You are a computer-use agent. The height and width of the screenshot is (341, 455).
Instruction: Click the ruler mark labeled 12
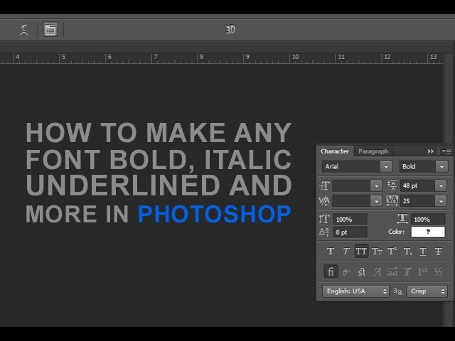click(387, 57)
